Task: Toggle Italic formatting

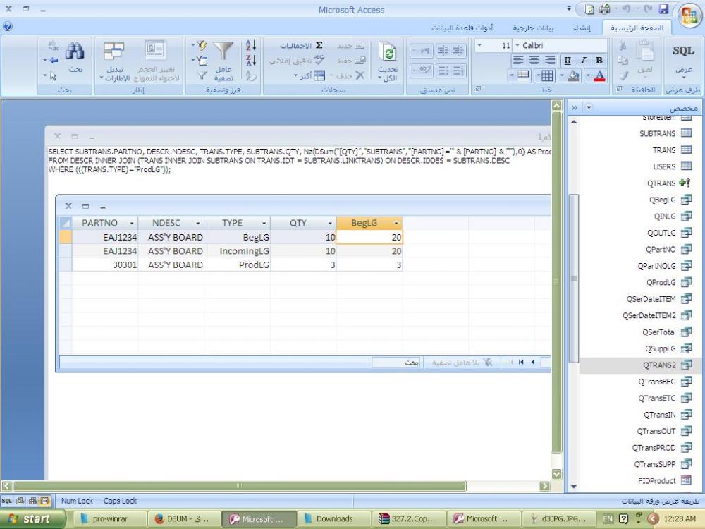Action: (x=583, y=60)
